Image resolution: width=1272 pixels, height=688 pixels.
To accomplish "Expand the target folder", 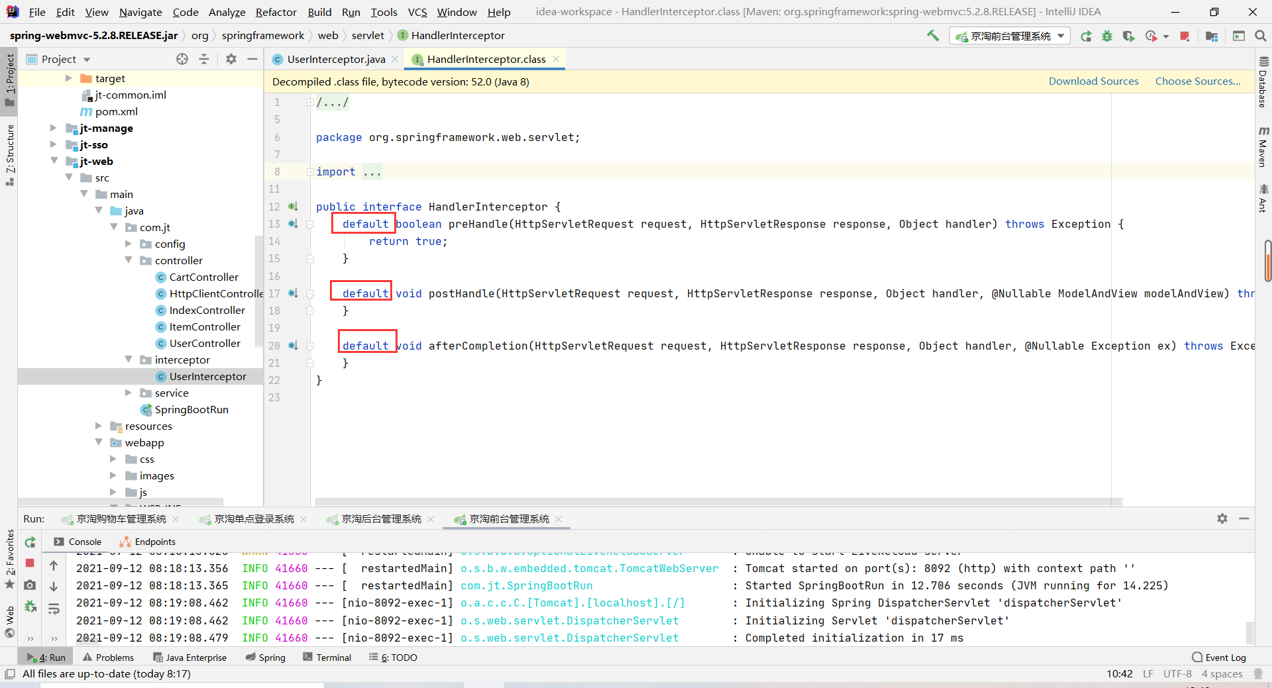I will click(x=69, y=78).
